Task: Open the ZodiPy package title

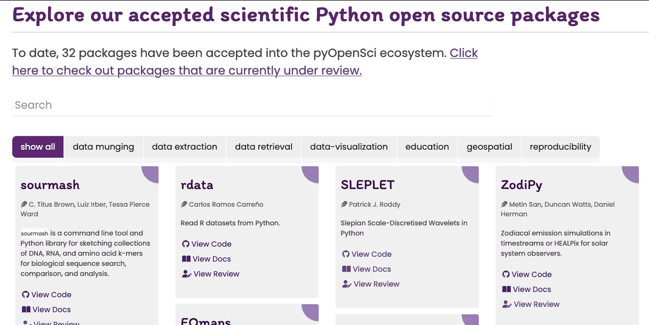Action: [x=521, y=185]
